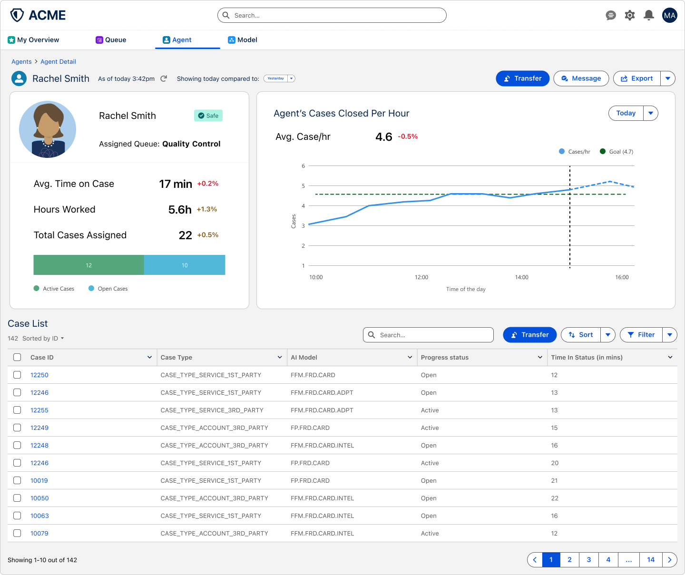Select the blue Open Cases bar segment
This screenshot has height=575, width=685.
(185, 265)
